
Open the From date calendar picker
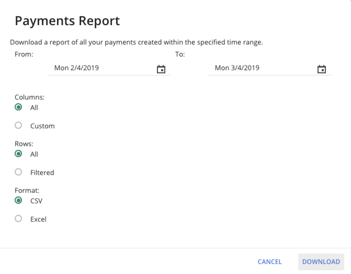161,69
